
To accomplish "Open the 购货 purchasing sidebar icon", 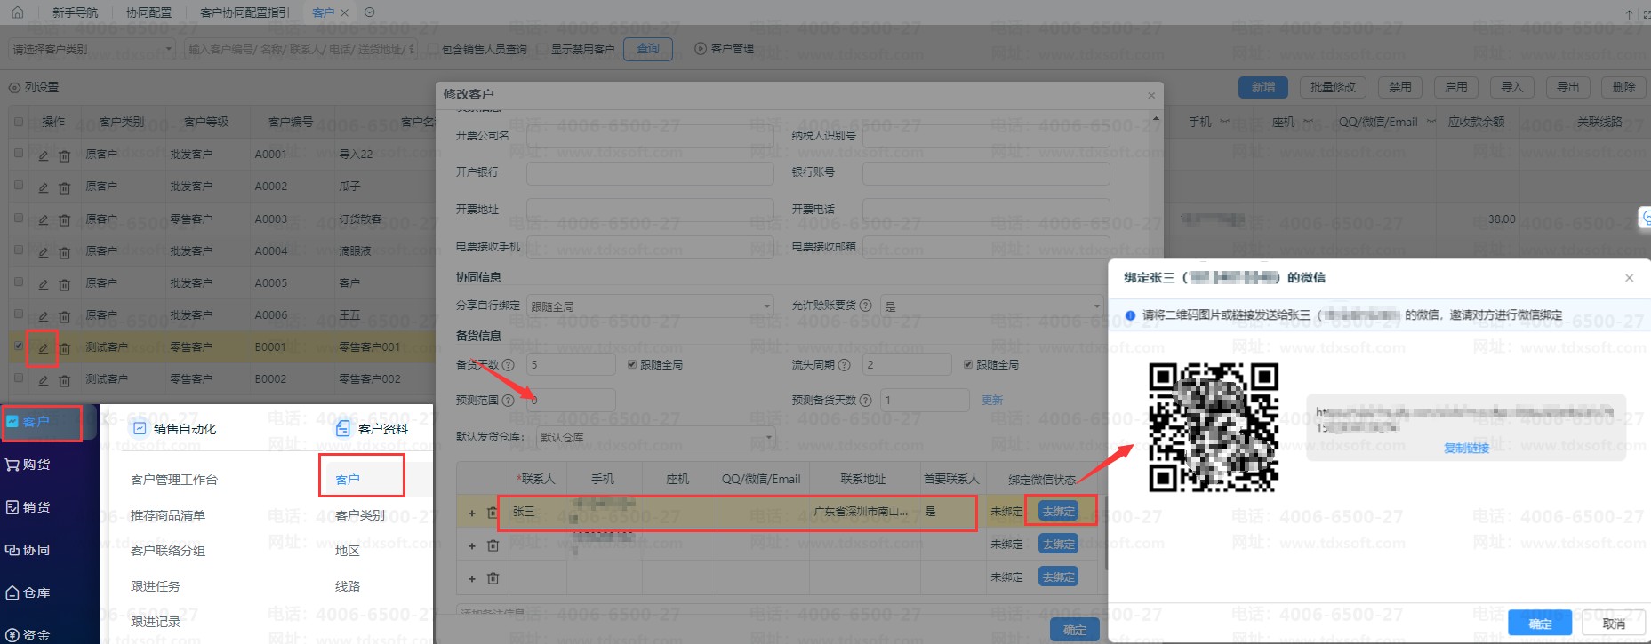I will coord(13,465).
